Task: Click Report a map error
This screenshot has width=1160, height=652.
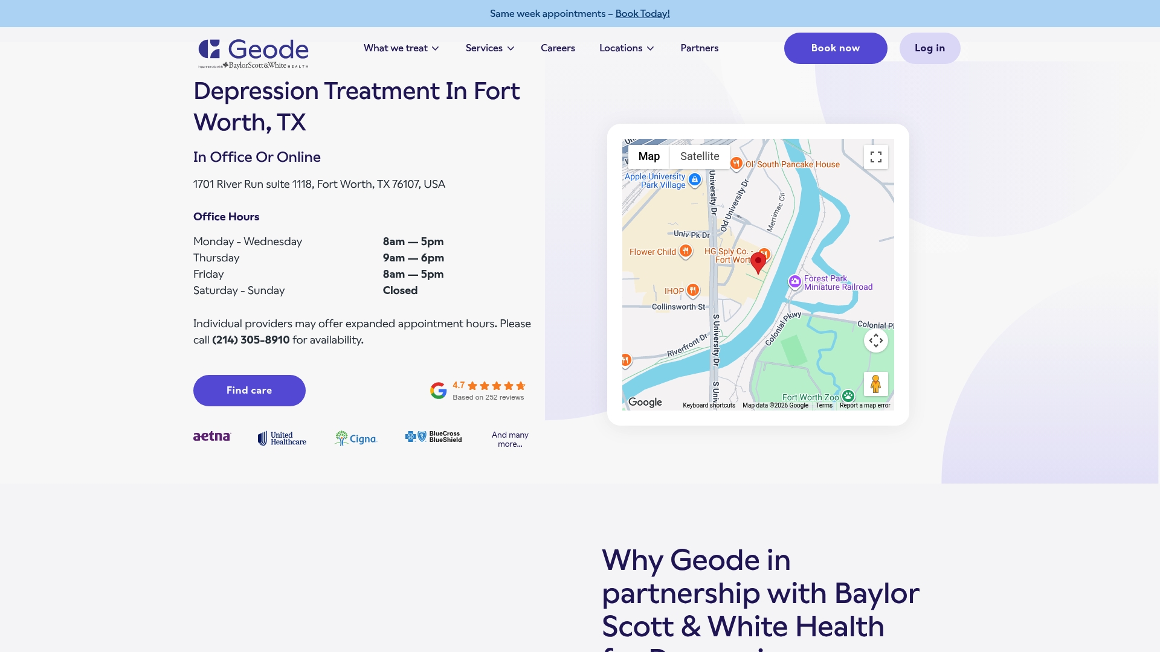Action: pyautogui.click(x=865, y=406)
